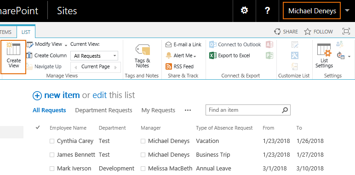This screenshot has height=175, width=355.
Task: Open the Current View All Requests dropdown
Action: tap(94, 56)
